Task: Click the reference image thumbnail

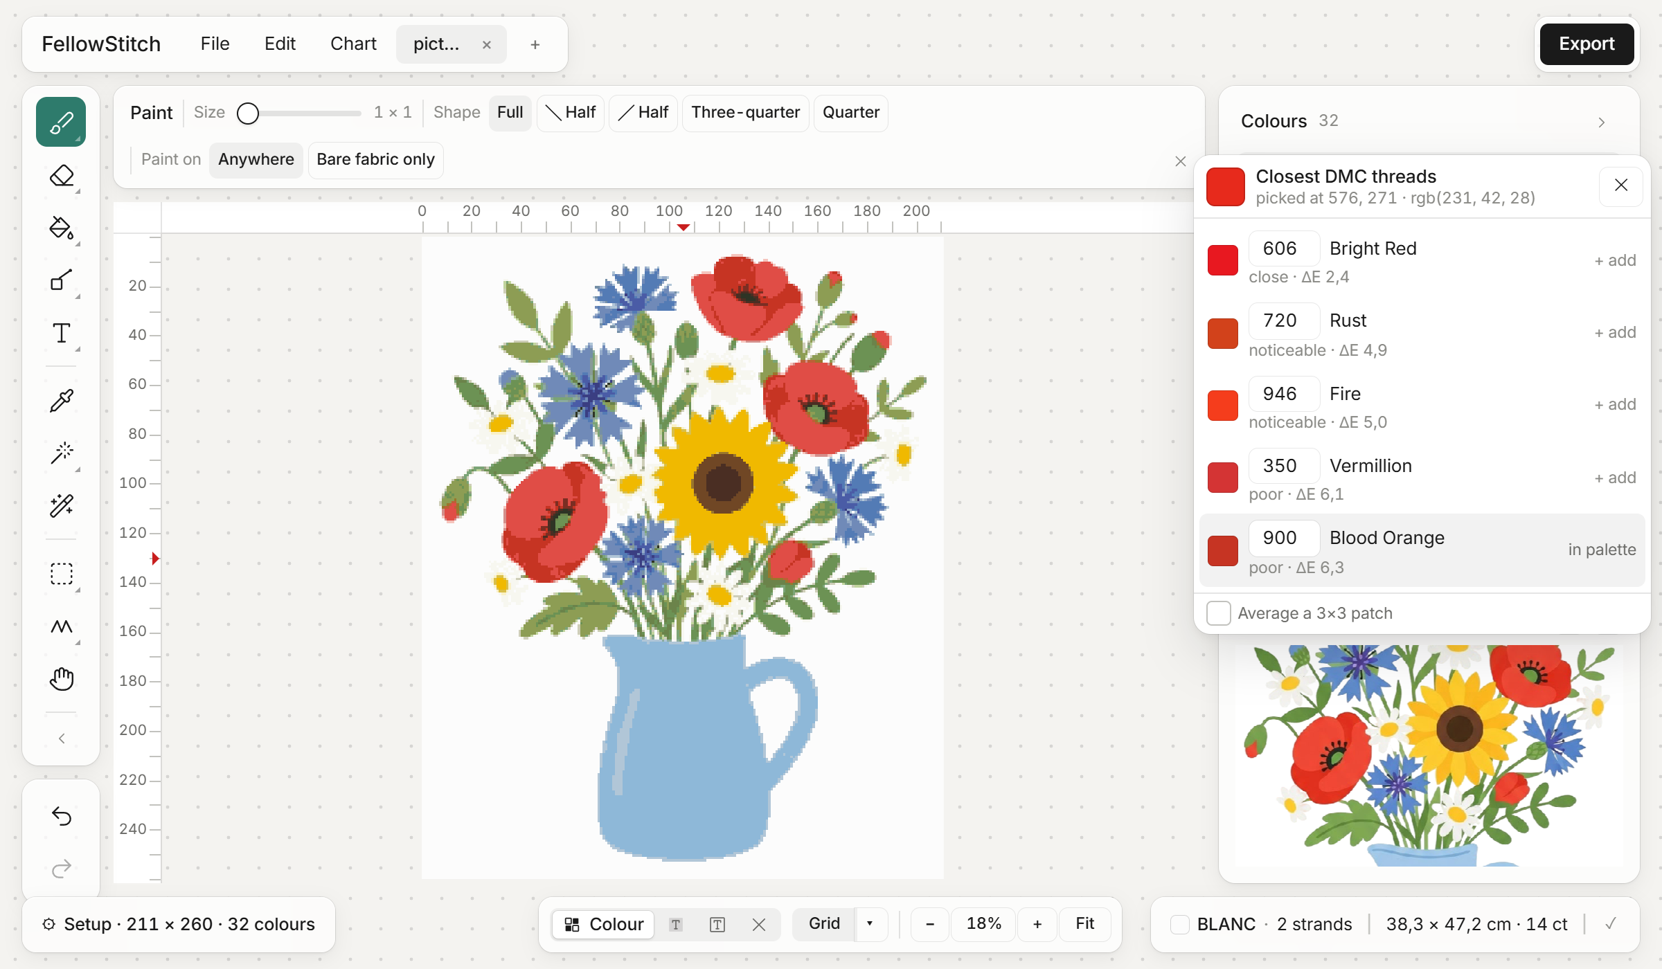Action: click(1429, 756)
